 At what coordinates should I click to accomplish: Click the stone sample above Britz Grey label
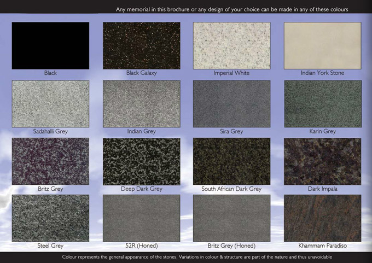click(50, 161)
